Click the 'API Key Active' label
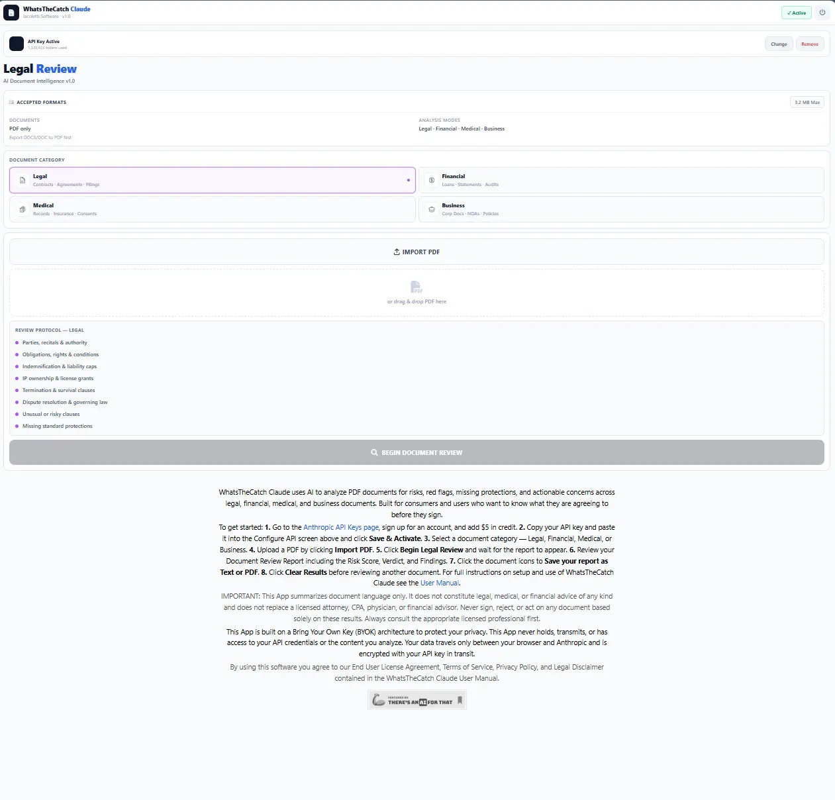The width and height of the screenshot is (835, 800). pyautogui.click(x=44, y=41)
